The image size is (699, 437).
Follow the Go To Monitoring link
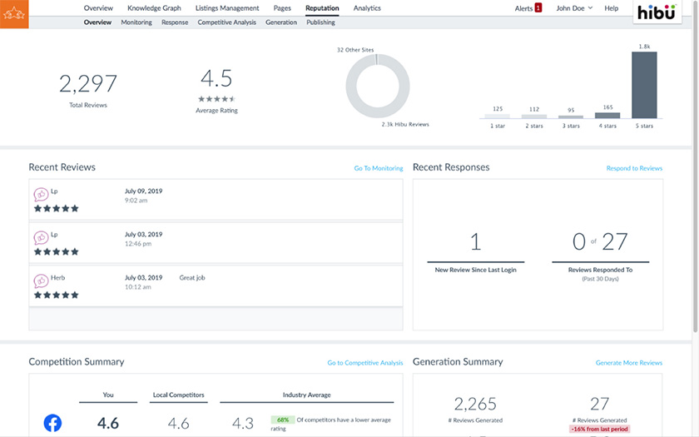click(379, 168)
